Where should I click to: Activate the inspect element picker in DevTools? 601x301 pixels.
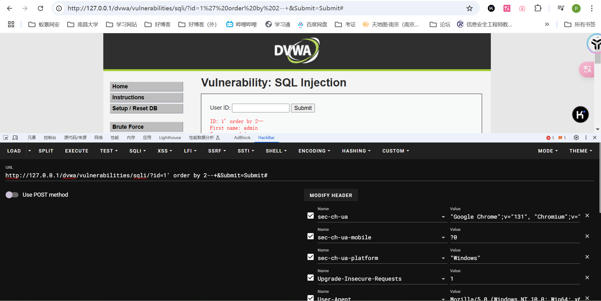coord(6,138)
